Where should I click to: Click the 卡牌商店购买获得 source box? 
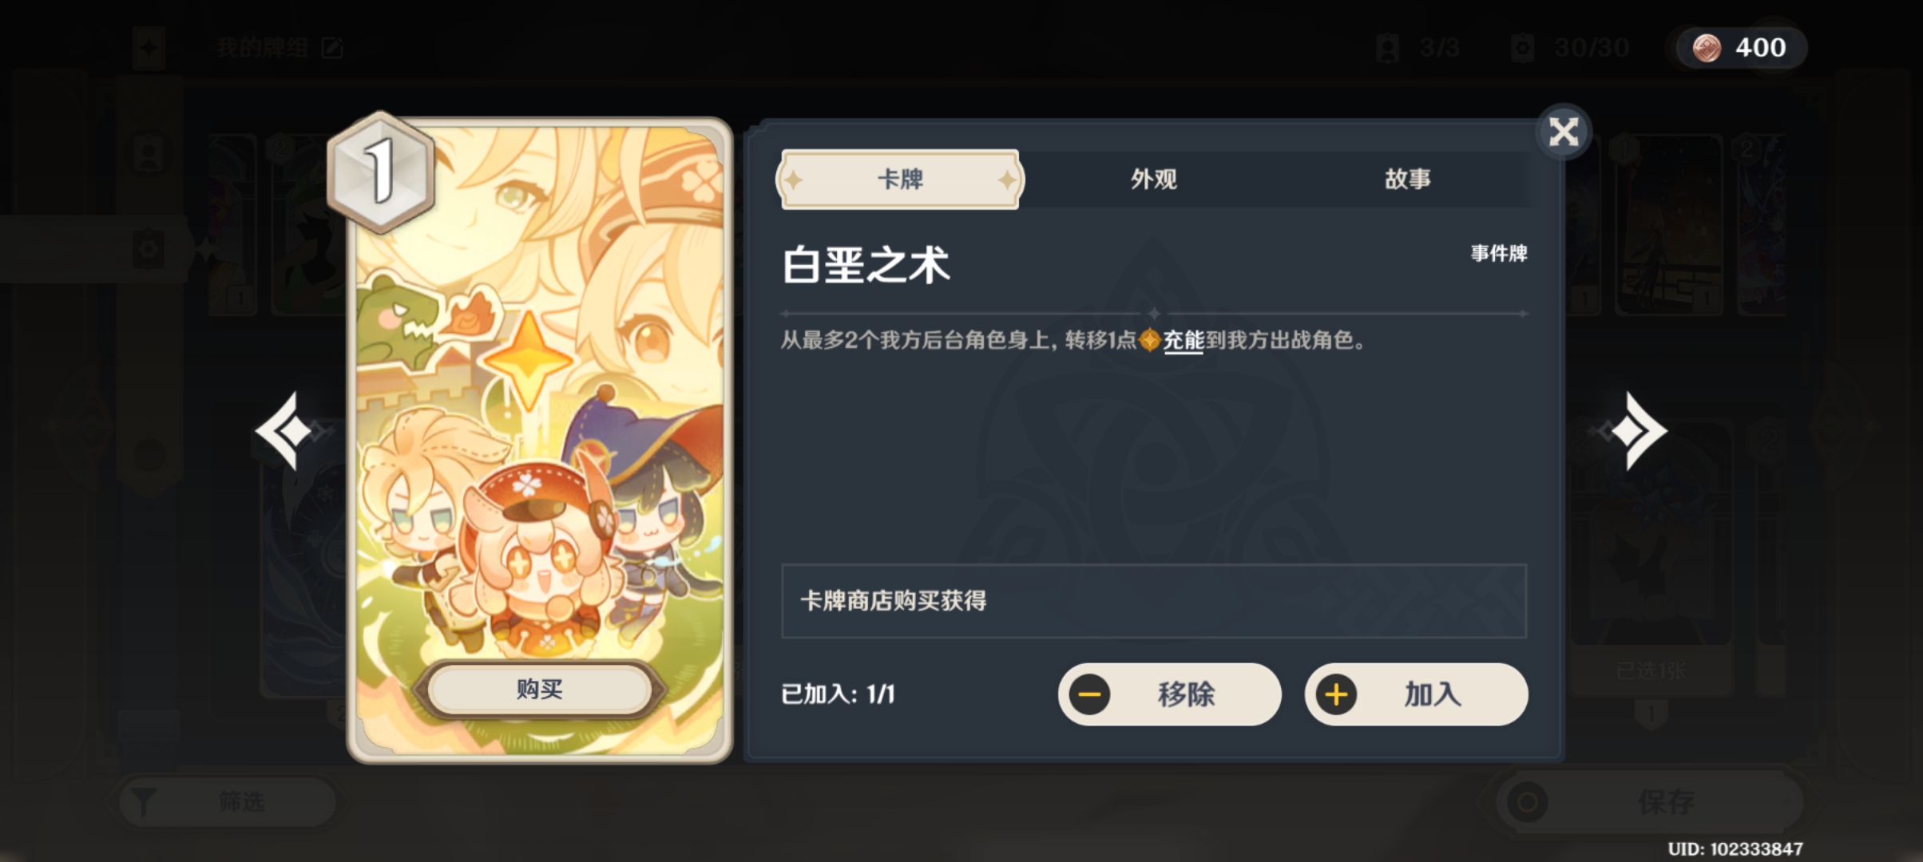tap(1154, 601)
